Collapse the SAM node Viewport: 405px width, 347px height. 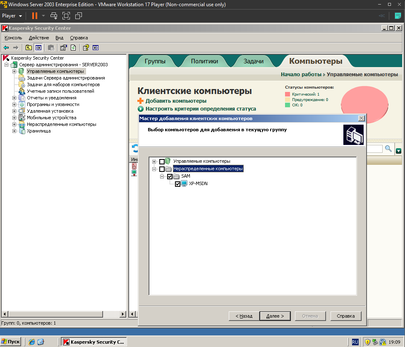point(162,176)
